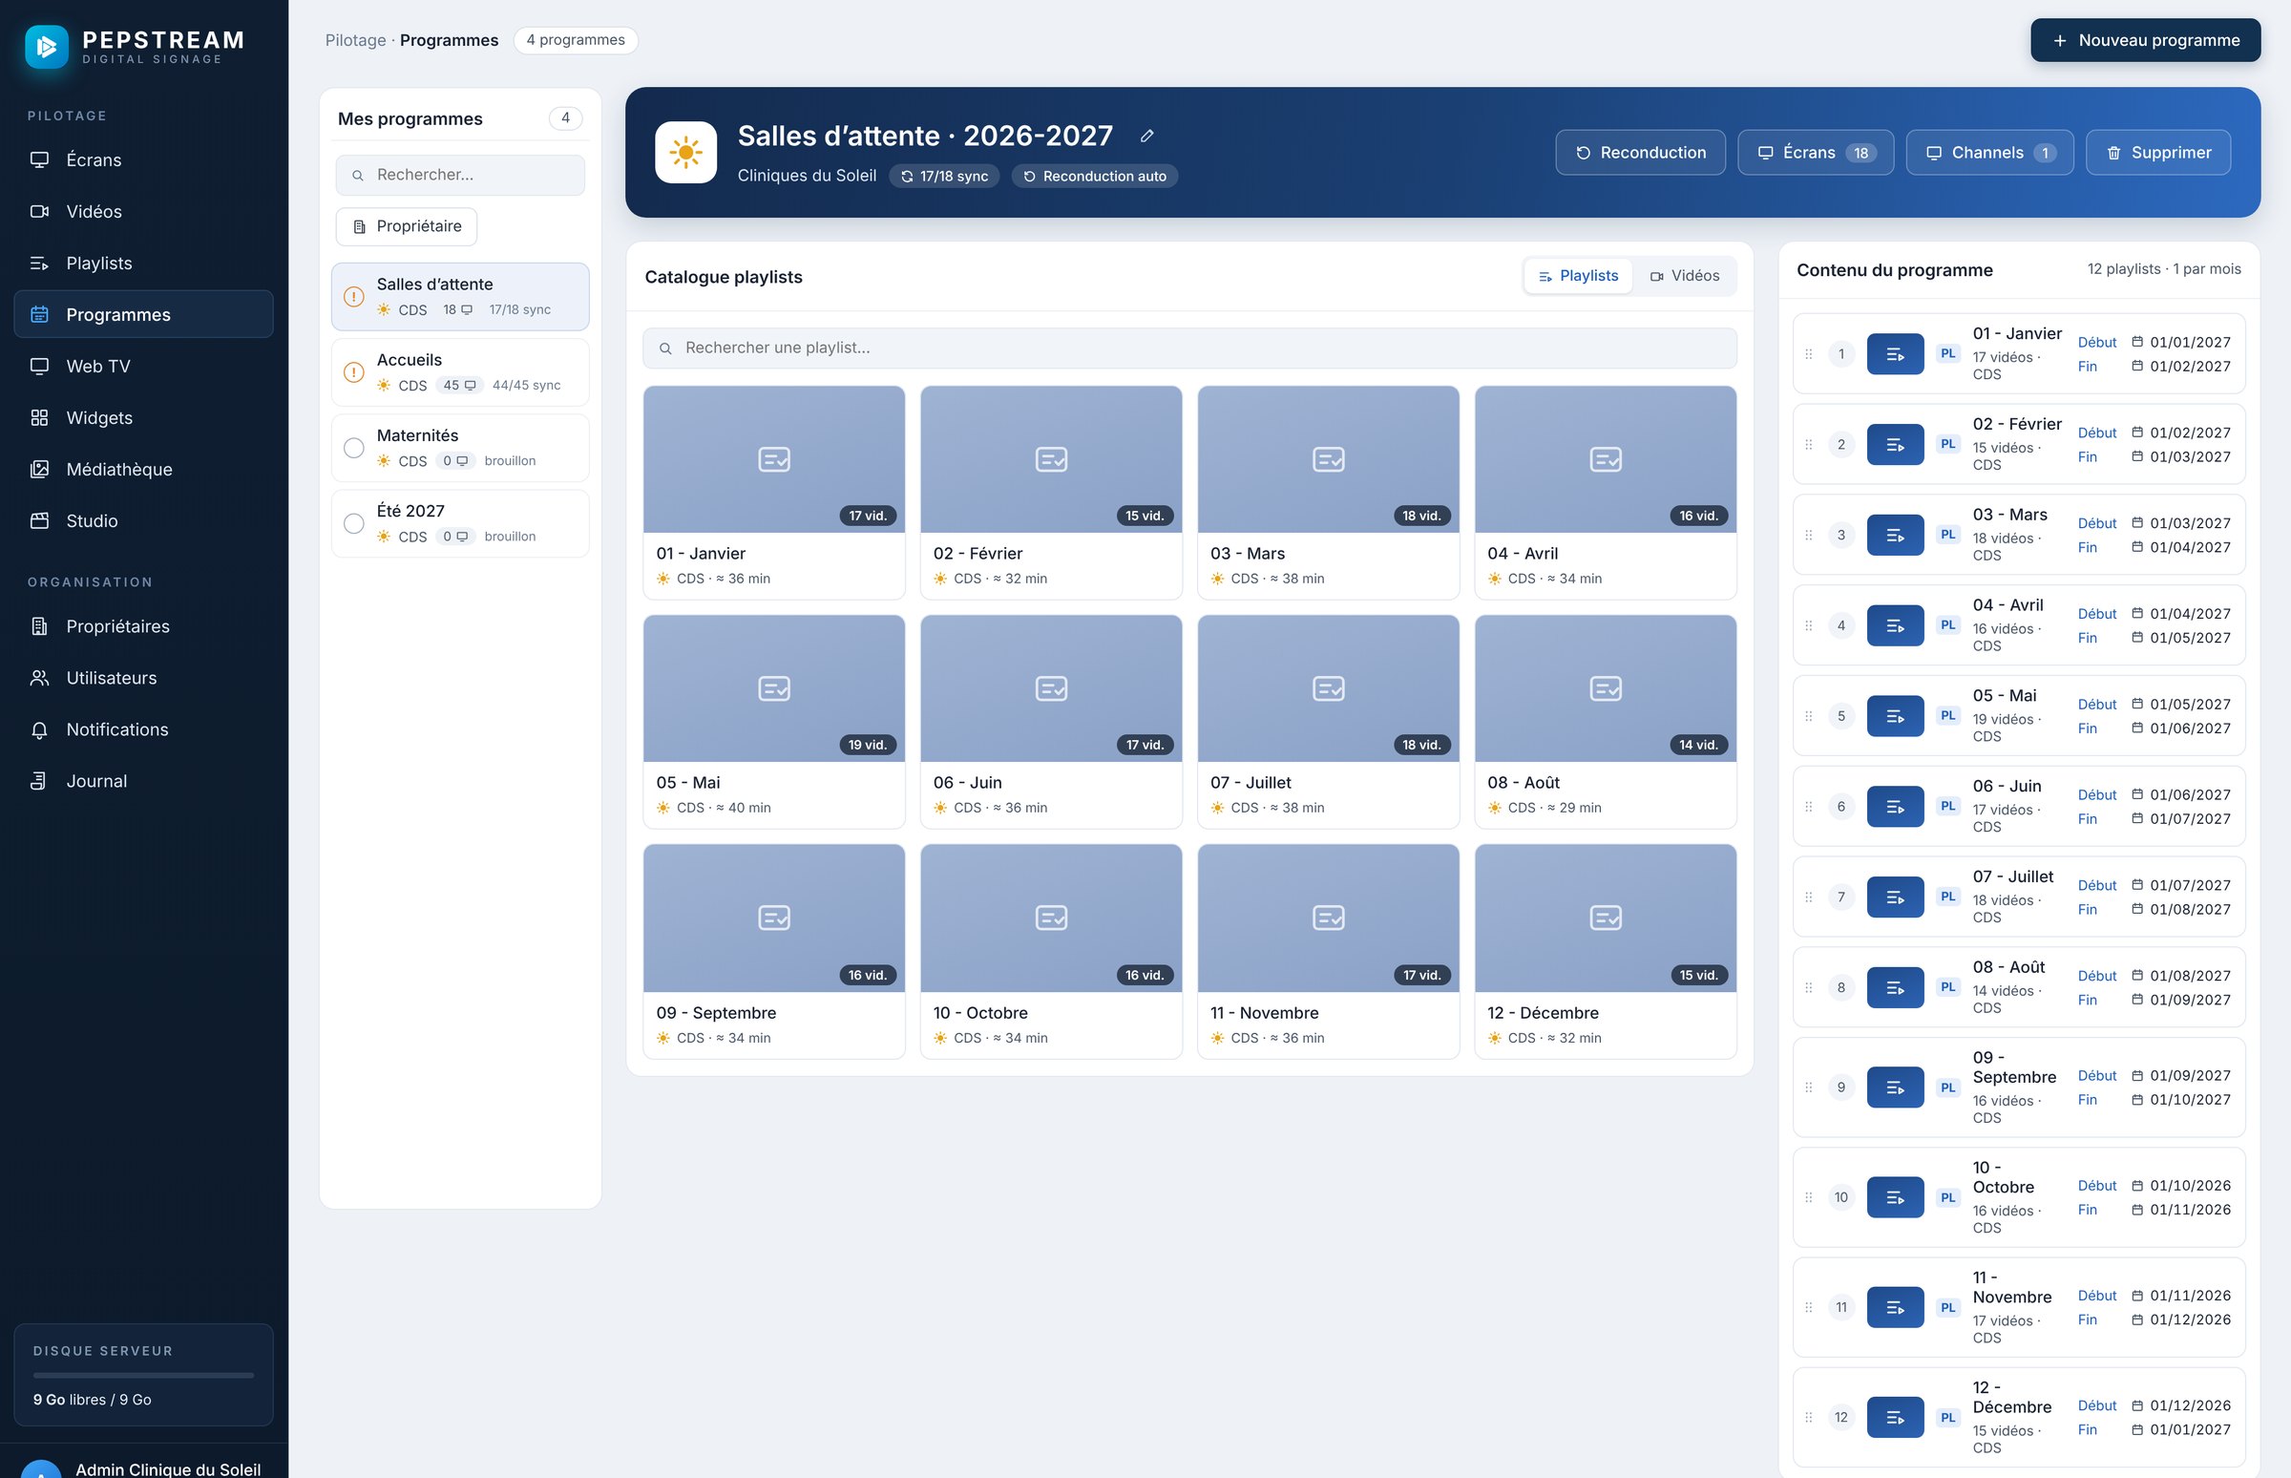Image resolution: width=2291 pixels, height=1478 pixels.
Task: Open the 09 - Septembre playlist thumbnail
Action: pos(774,918)
